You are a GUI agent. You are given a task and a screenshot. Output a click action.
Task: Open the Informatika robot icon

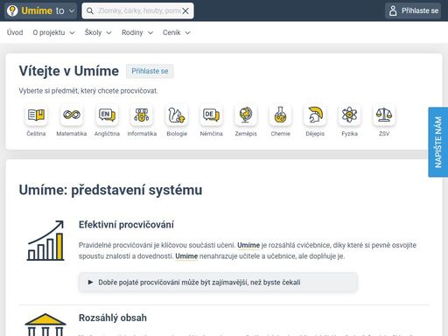[142, 115]
